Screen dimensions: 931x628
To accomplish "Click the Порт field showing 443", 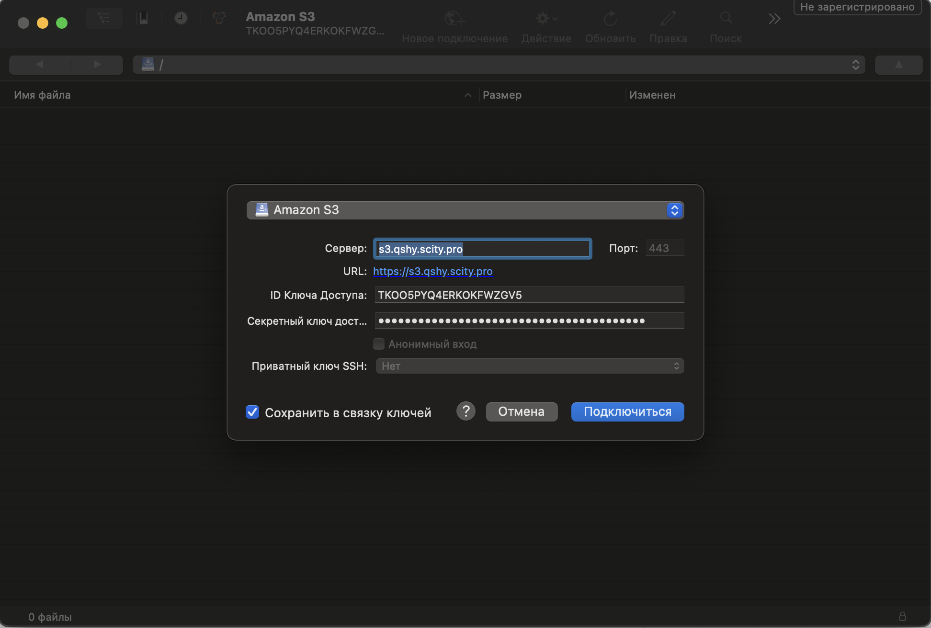I will [x=665, y=248].
